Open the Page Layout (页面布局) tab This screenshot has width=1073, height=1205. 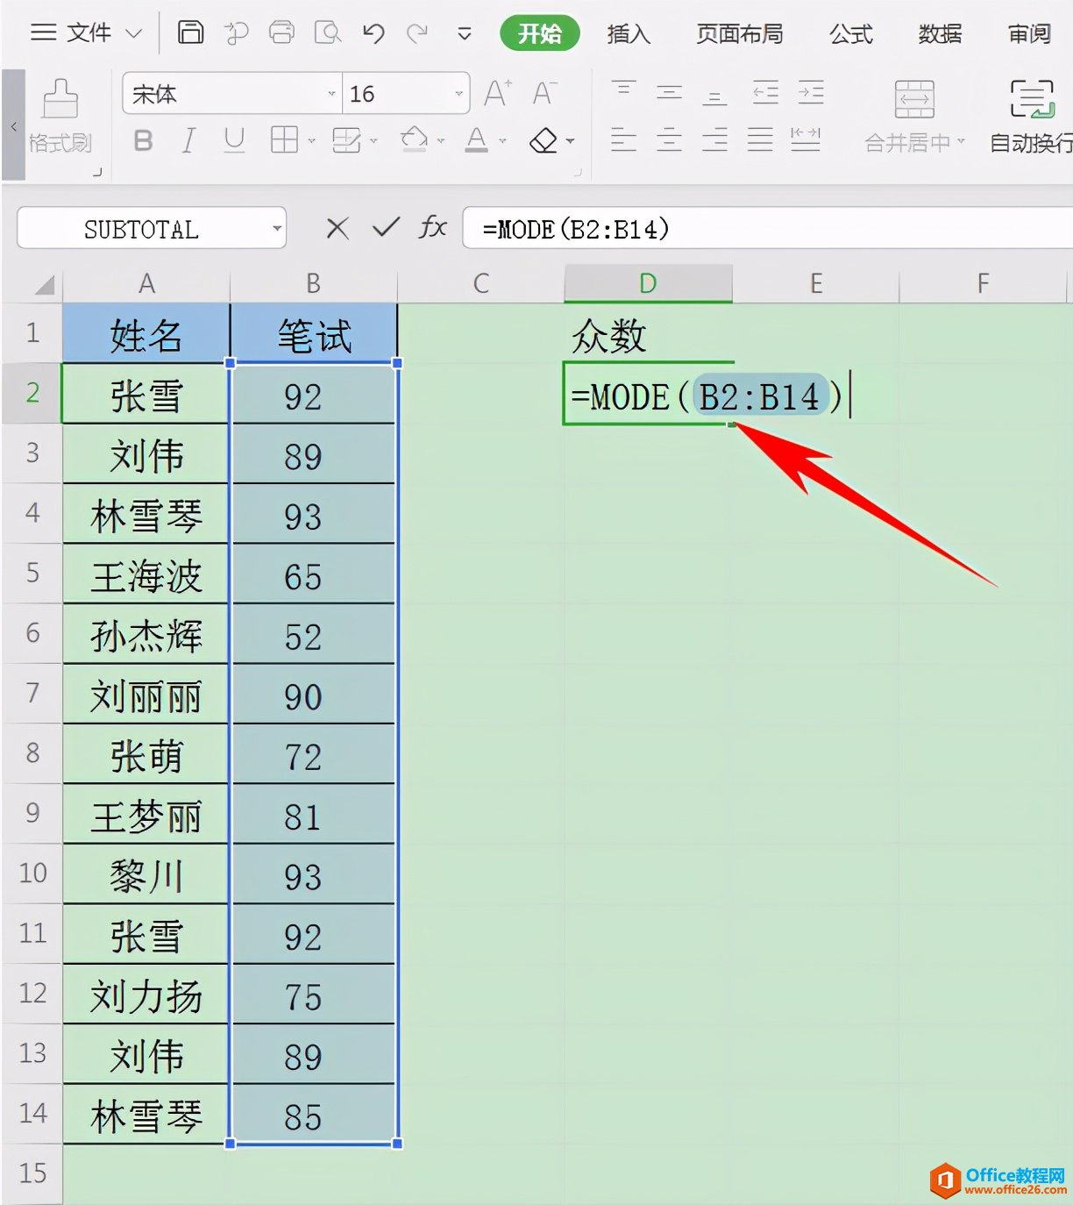(740, 34)
